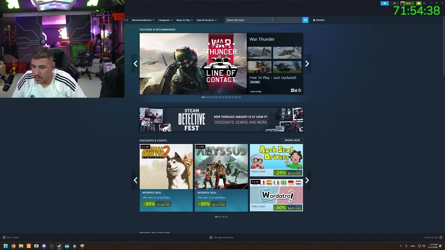Click the Add a Game label
Viewport: 445px width, 250px height.
tap(13, 237)
